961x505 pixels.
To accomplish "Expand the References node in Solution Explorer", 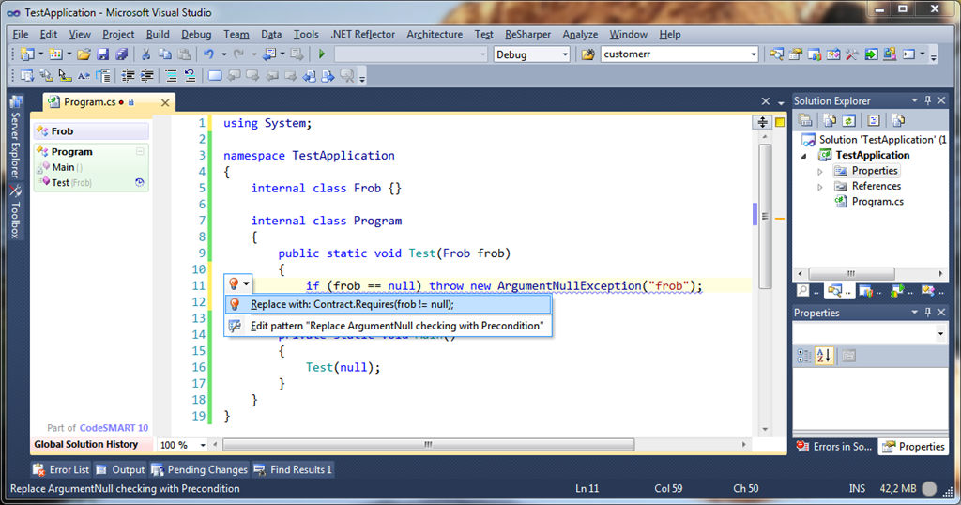I will [x=820, y=186].
